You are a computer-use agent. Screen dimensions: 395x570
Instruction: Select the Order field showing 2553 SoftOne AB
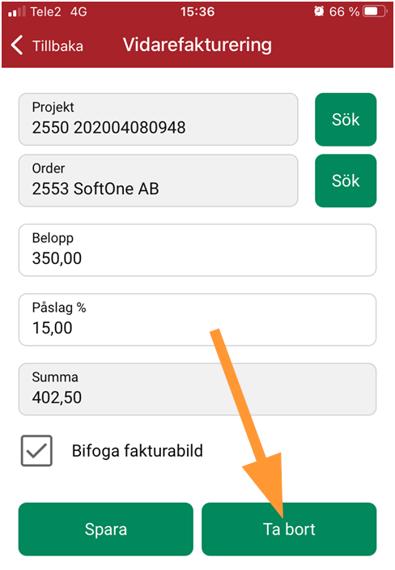159,181
